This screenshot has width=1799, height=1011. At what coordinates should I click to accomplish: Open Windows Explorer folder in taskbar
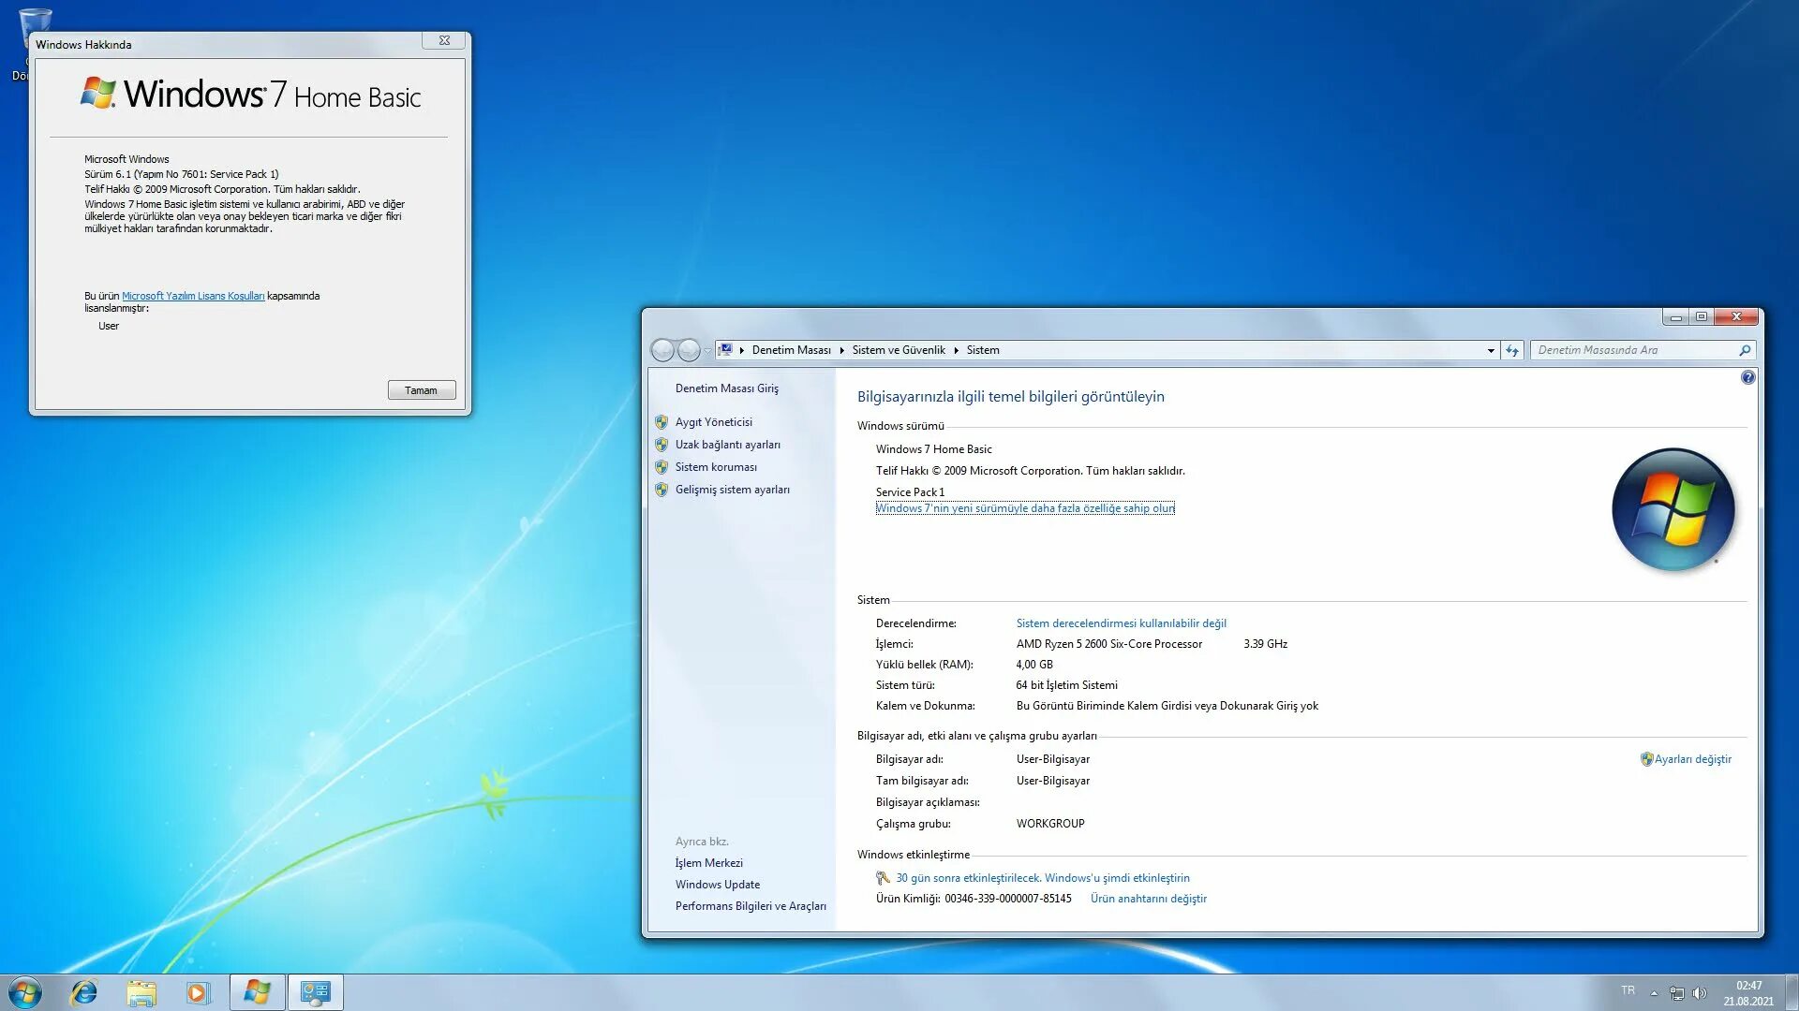click(x=141, y=992)
